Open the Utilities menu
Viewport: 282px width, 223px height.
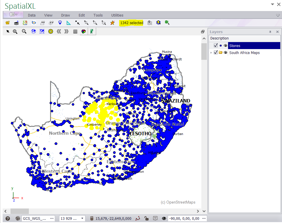117,15
